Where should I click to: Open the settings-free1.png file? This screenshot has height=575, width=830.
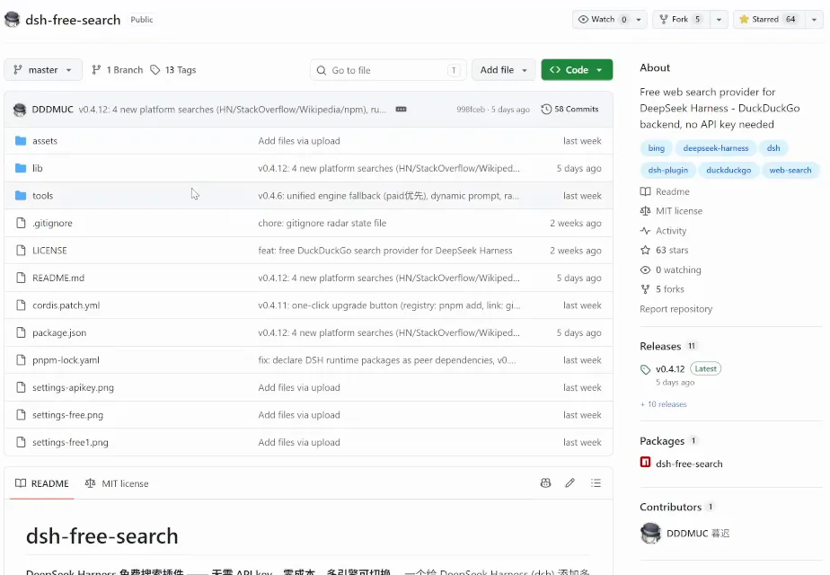[70, 443]
